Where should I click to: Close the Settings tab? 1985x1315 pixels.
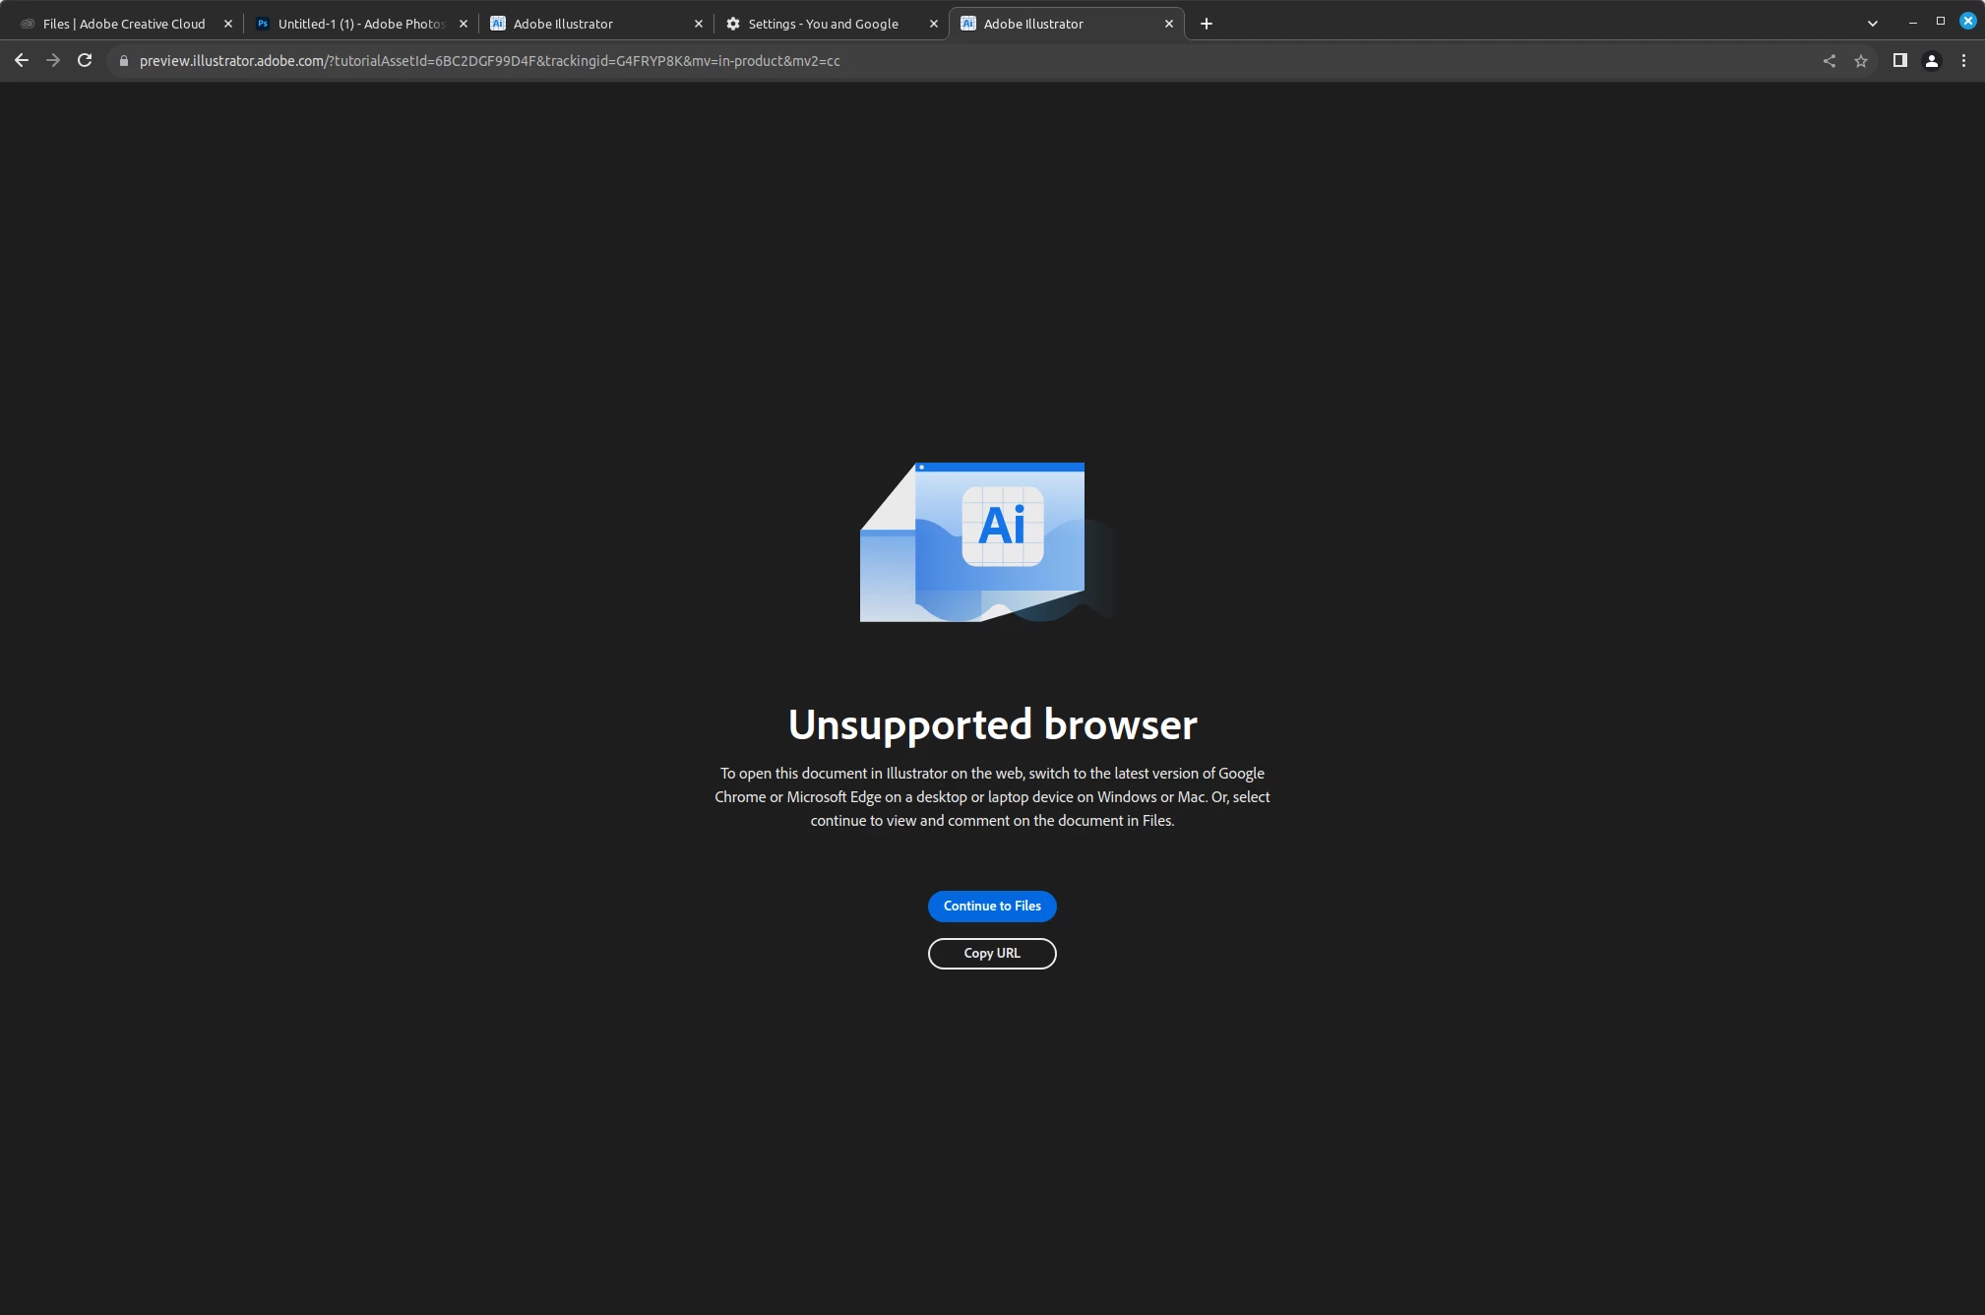(x=934, y=24)
